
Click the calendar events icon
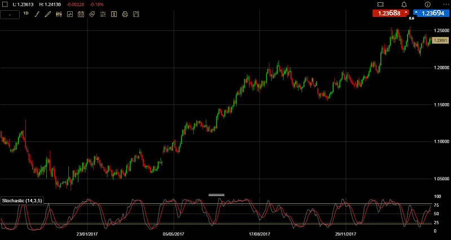click(x=81, y=14)
